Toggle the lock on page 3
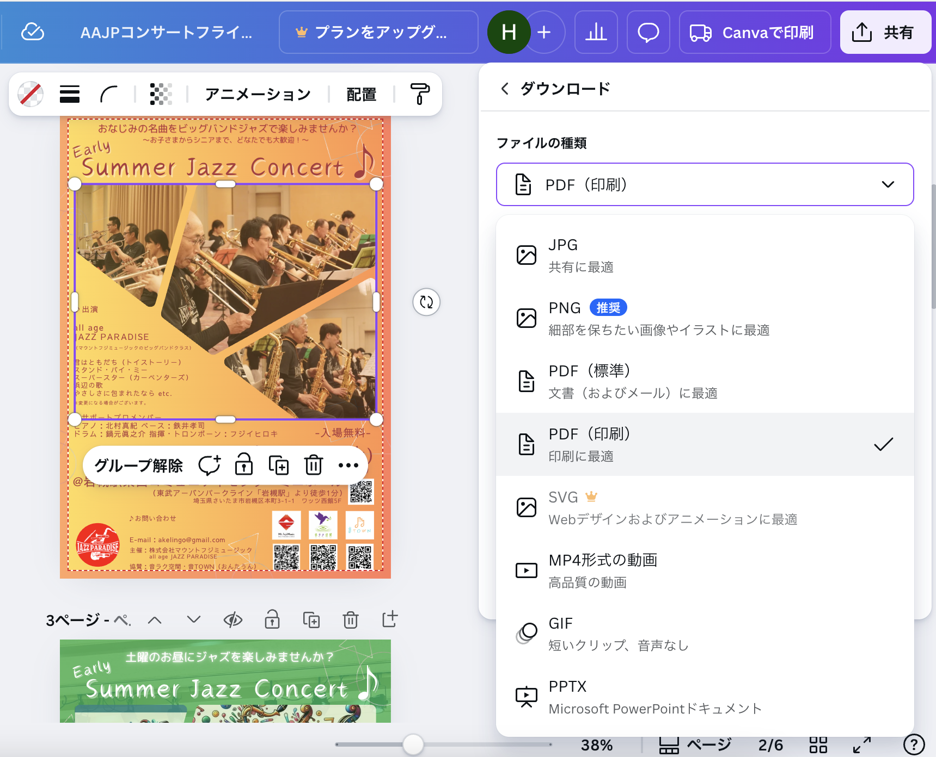Image resolution: width=936 pixels, height=757 pixels. tap(272, 620)
